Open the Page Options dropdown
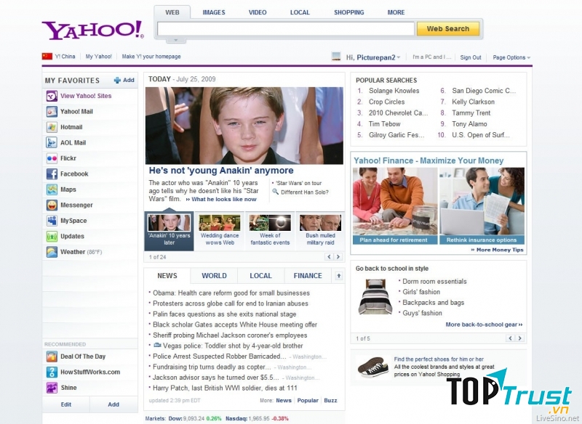This screenshot has width=582, height=424. click(511, 57)
